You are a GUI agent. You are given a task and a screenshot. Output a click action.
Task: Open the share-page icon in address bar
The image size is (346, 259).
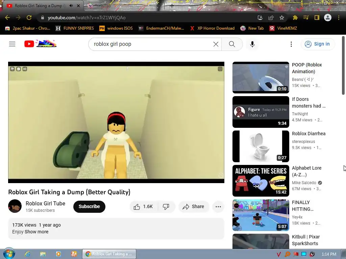271,18
